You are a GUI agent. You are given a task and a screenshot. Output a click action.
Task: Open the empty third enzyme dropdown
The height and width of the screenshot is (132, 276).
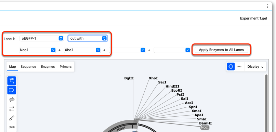[127, 50]
